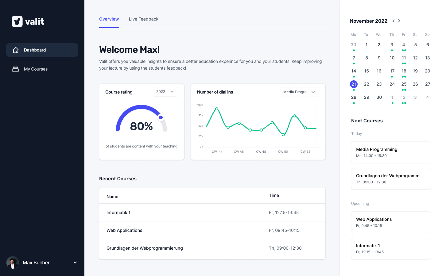This screenshot has width=442, height=276.
Task: Select November 25 in the calendar
Action: [x=404, y=84]
